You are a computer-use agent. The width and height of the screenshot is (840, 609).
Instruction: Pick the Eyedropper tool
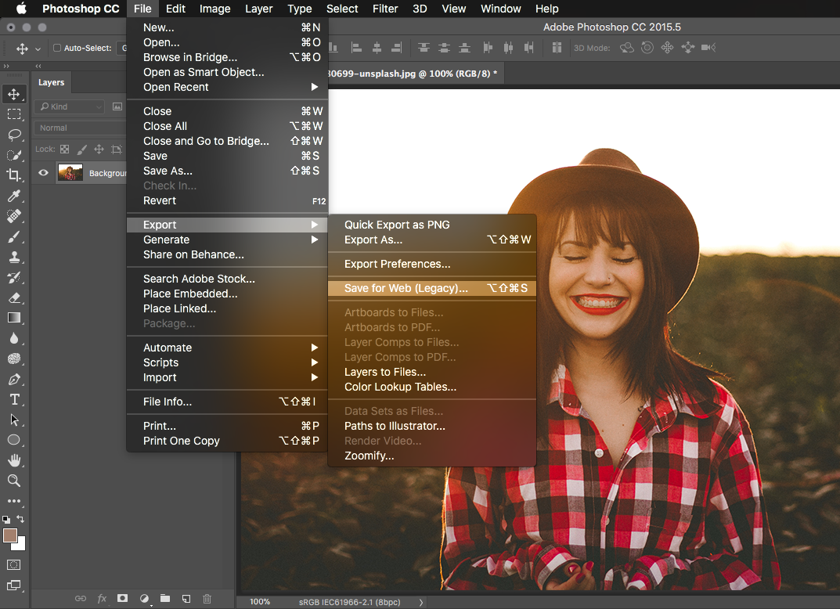14,196
